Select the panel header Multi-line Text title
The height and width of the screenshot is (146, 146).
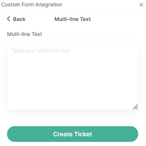pos(73,19)
